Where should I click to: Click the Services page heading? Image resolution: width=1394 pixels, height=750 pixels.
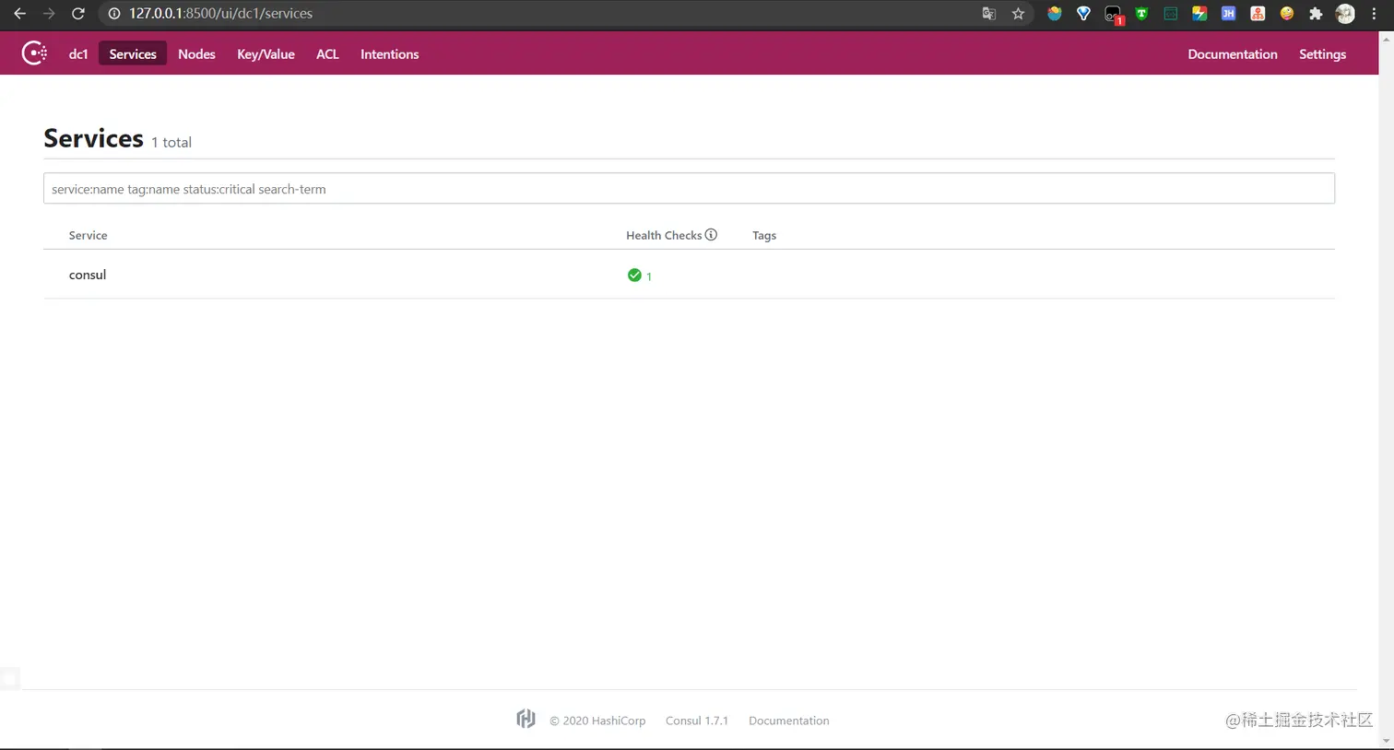(93, 138)
